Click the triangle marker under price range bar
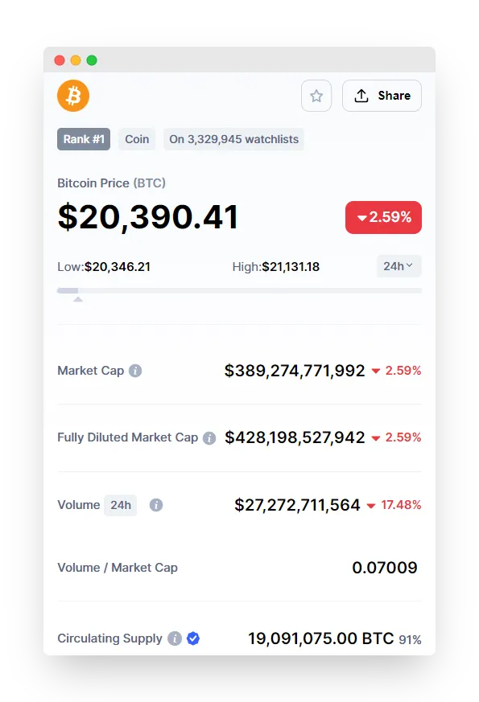 click(x=78, y=299)
